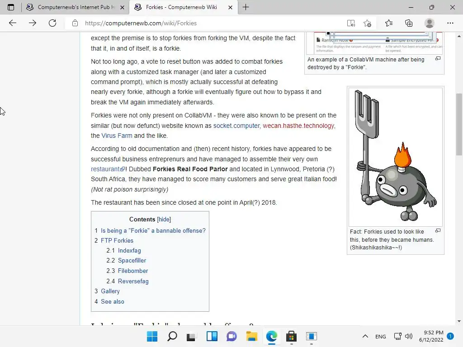Follow the socket.computer link
Viewport: 463px width, 347px height.
[x=236, y=126]
